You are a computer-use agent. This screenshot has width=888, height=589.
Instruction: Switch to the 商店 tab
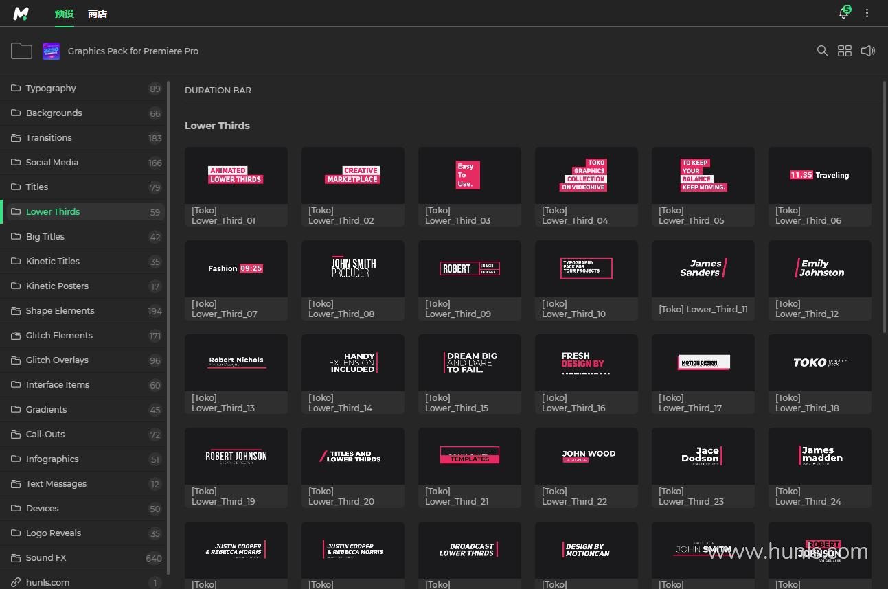[x=98, y=14]
